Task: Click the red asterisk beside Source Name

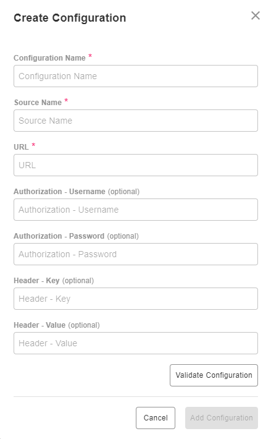Action: pos(66,101)
